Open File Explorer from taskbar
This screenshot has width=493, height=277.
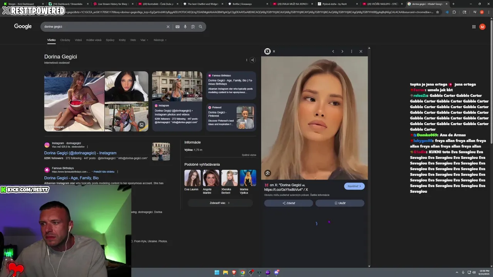click(x=225, y=272)
